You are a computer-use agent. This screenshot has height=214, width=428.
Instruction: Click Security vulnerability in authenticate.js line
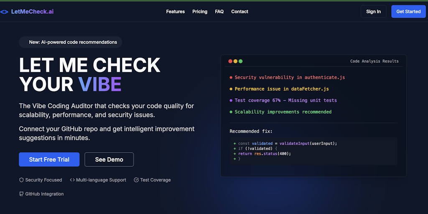290,77
